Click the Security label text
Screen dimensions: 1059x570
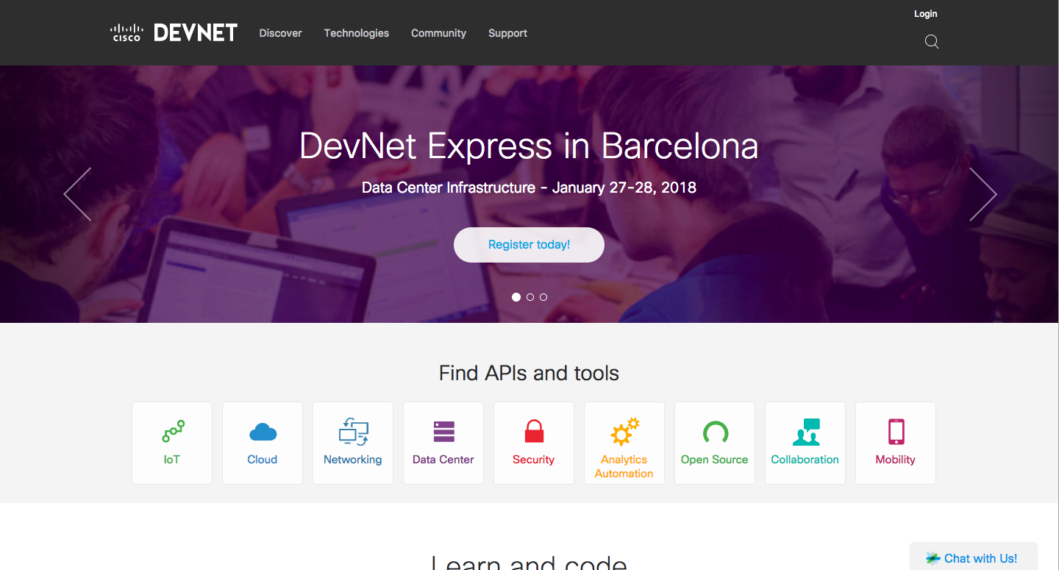534,460
